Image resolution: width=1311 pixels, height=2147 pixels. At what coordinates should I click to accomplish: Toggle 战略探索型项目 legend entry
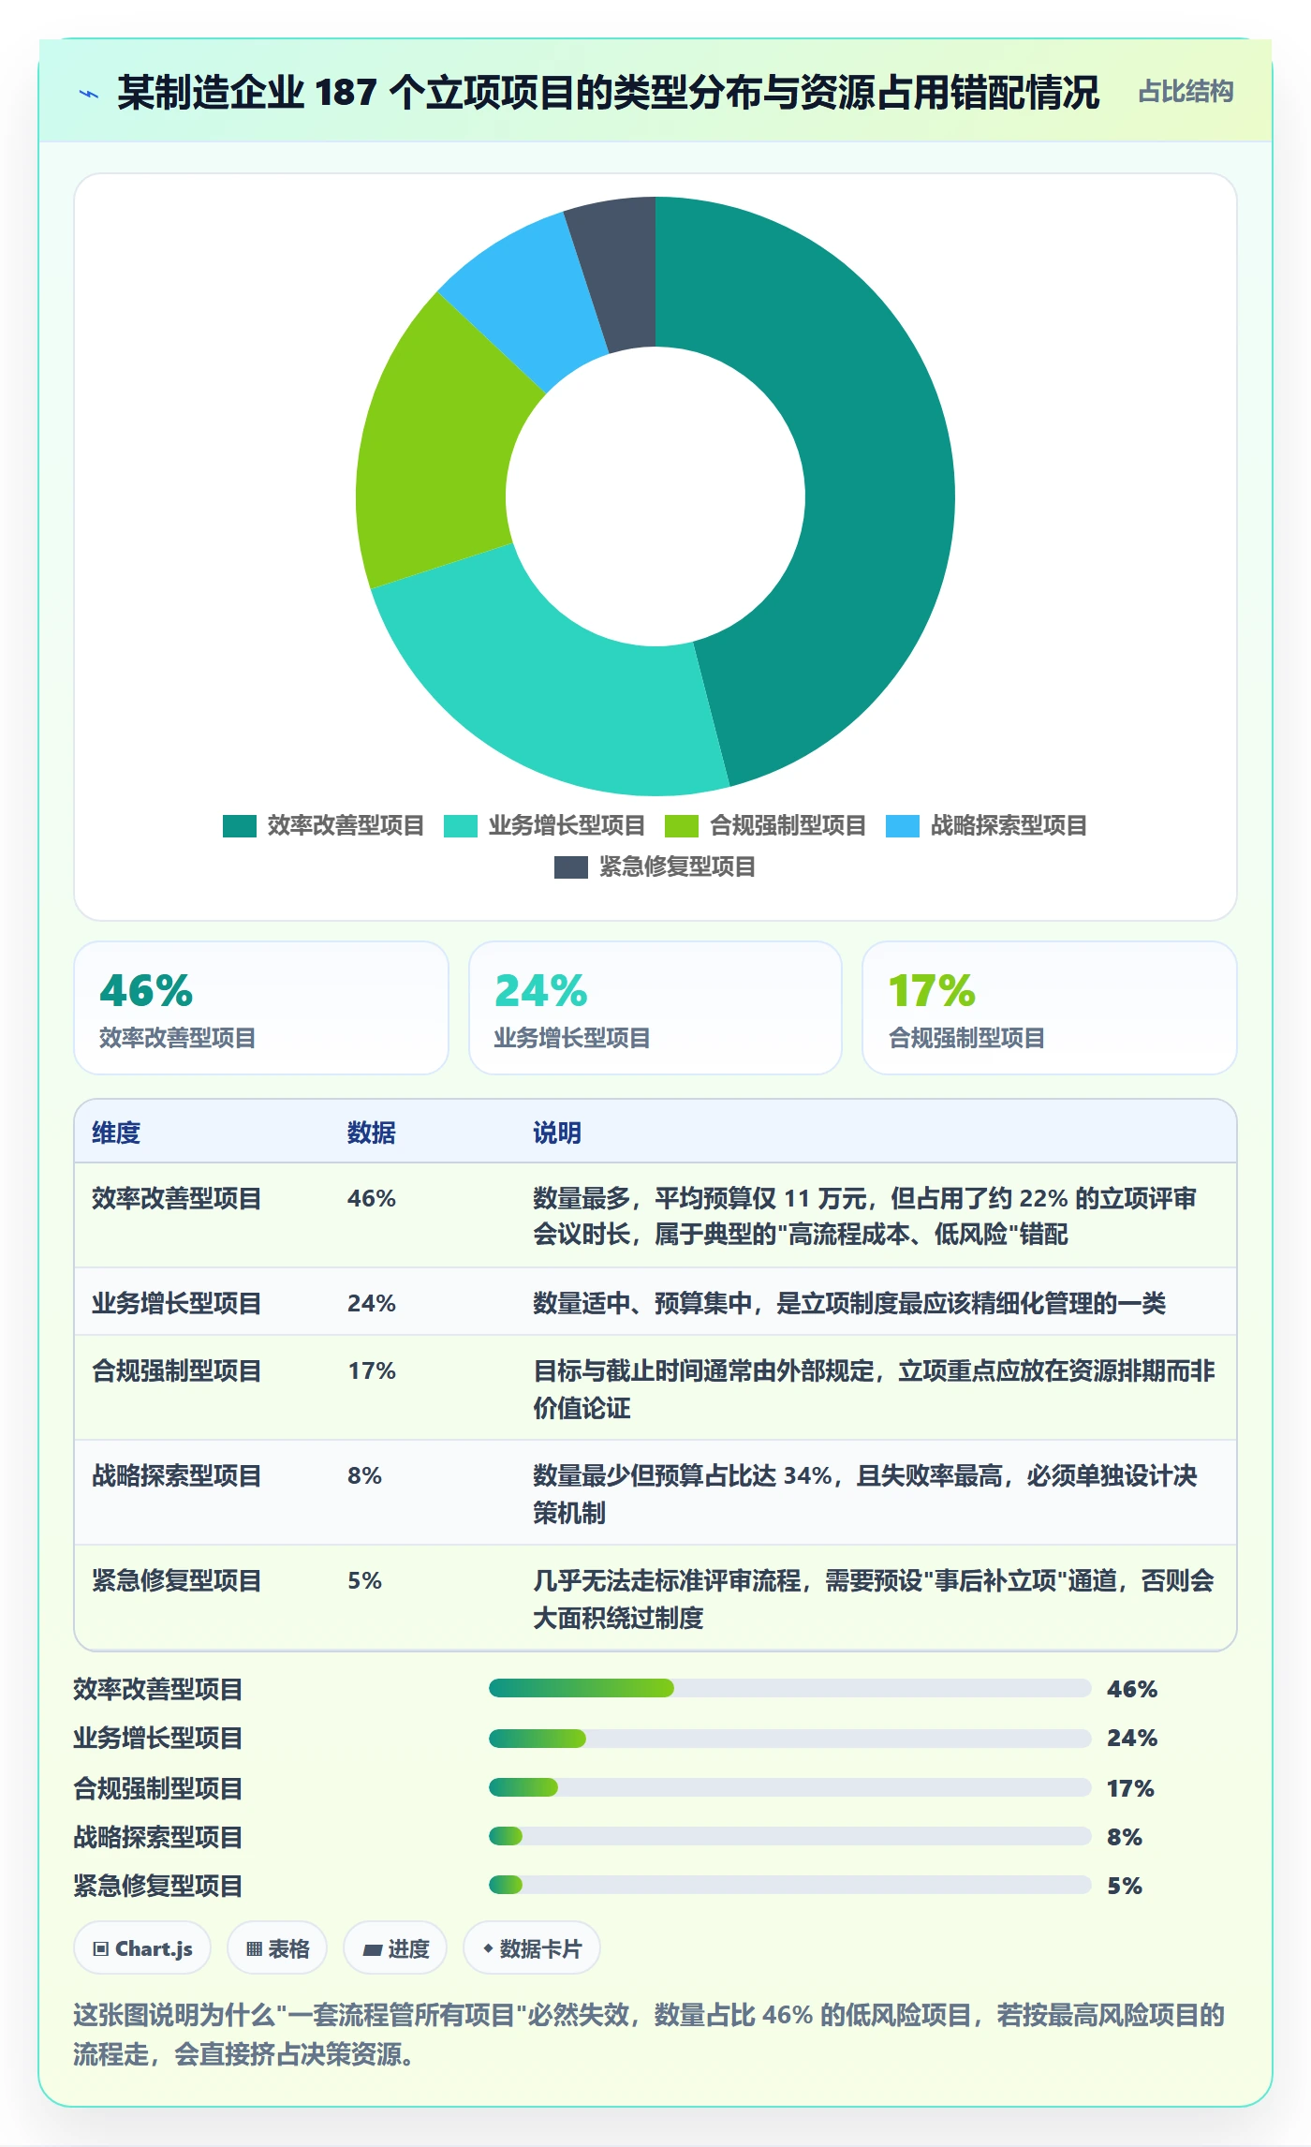pyautogui.click(x=986, y=826)
